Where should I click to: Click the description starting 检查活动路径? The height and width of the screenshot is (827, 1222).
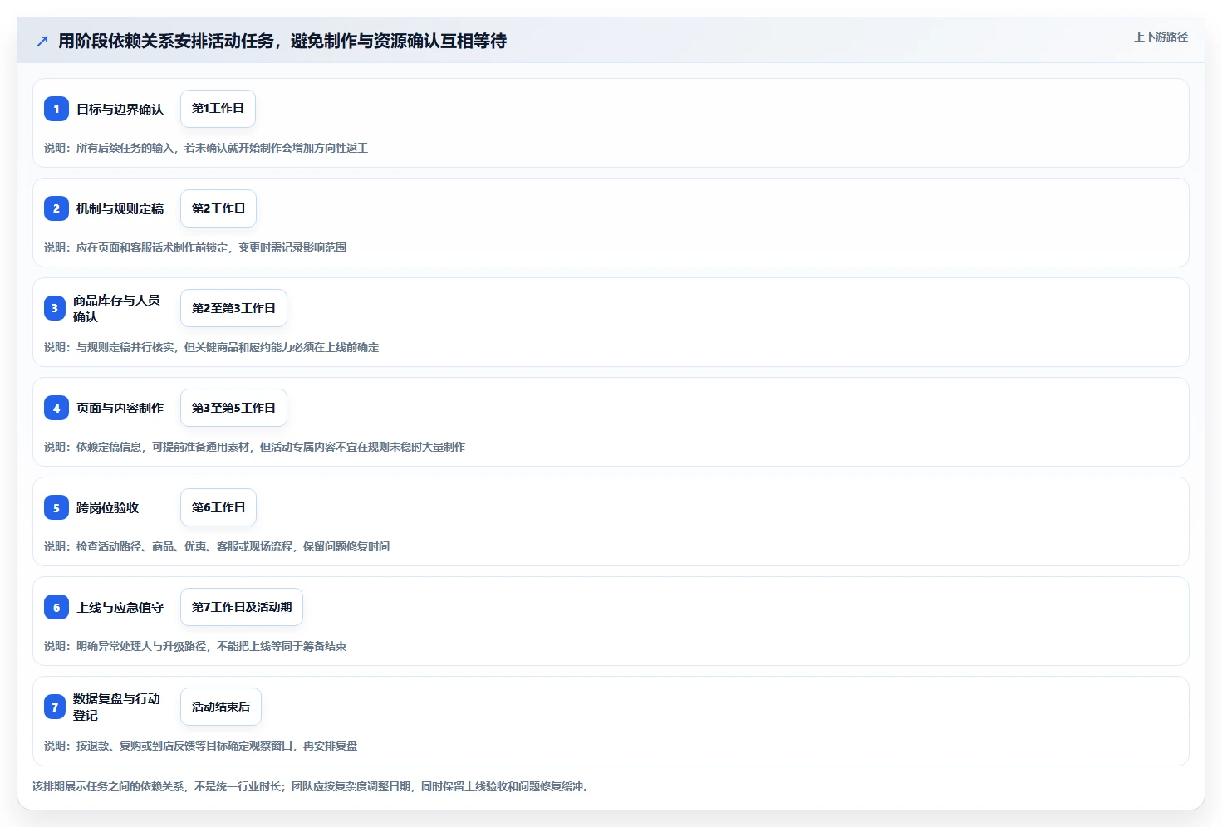tap(217, 546)
